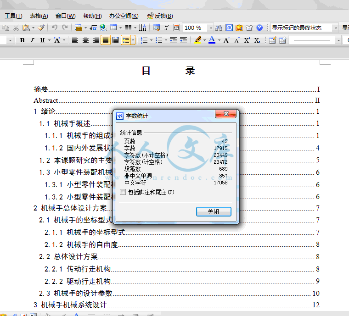
Task: Open the 反馈(B) menu
Action: coord(160,16)
